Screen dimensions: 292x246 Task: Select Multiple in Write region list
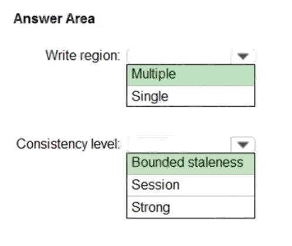point(191,75)
